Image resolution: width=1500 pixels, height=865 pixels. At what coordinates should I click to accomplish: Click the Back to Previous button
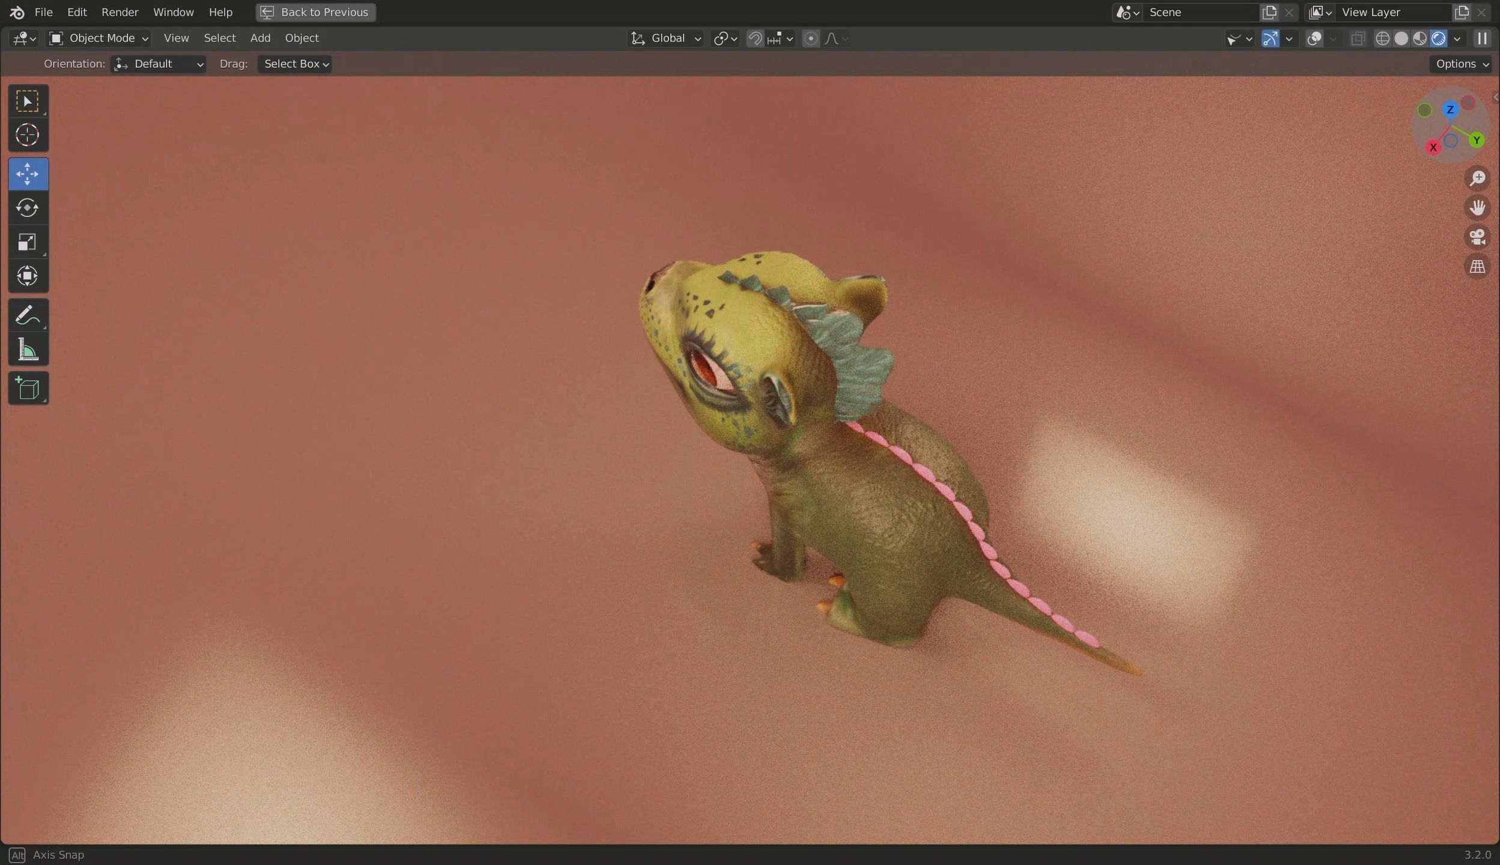pyautogui.click(x=316, y=12)
